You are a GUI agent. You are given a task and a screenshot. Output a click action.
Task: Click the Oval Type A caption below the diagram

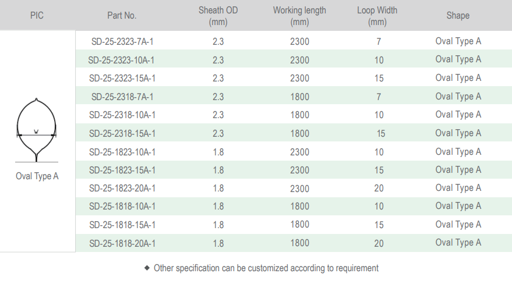point(37,176)
